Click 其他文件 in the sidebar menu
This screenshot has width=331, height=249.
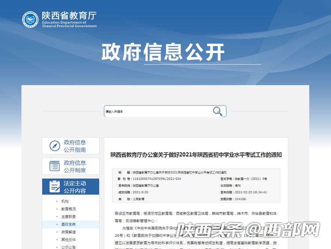[68, 240]
